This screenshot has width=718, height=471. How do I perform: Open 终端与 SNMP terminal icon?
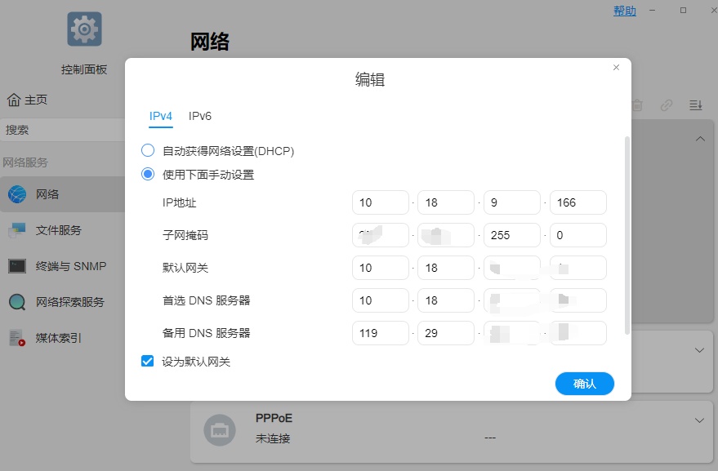click(x=17, y=266)
